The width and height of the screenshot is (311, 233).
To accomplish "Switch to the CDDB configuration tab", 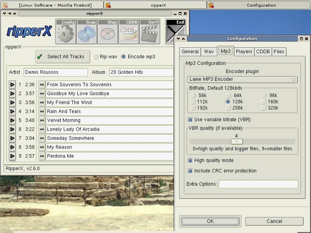I will click(x=263, y=52).
